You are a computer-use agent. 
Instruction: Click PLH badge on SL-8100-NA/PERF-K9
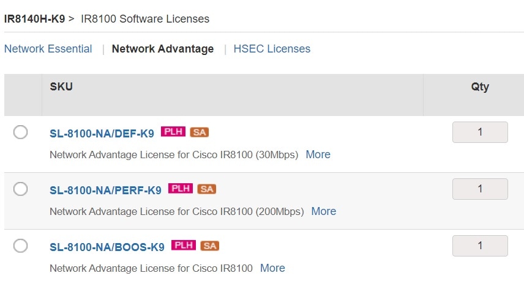pyautogui.click(x=181, y=188)
